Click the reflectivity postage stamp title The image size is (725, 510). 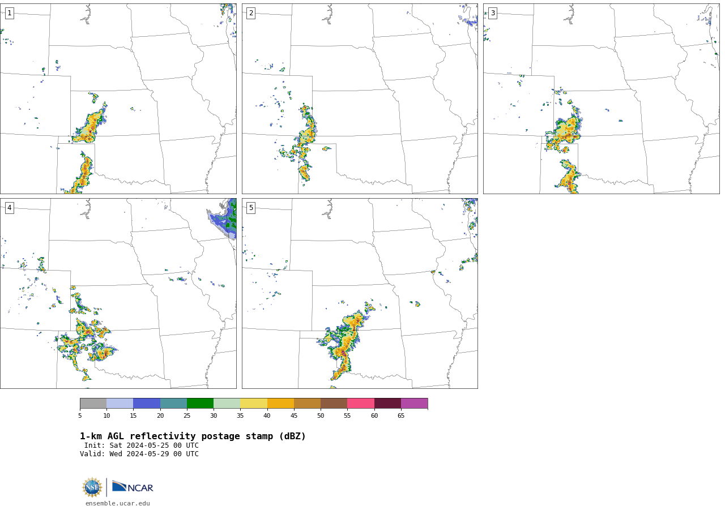point(193,436)
